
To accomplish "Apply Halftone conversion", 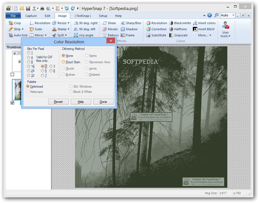I will point(178,29).
